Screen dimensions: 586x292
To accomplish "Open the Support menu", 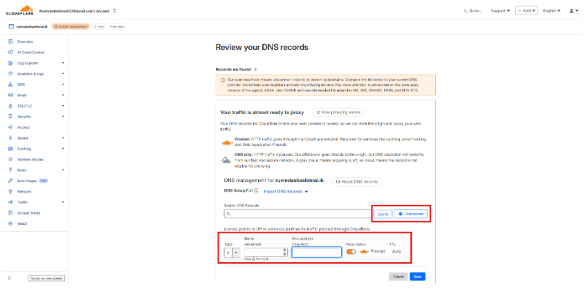I will [500, 11].
